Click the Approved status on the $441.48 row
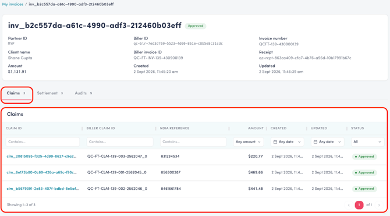This screenshot has height=216, width=390. point(364,189)
